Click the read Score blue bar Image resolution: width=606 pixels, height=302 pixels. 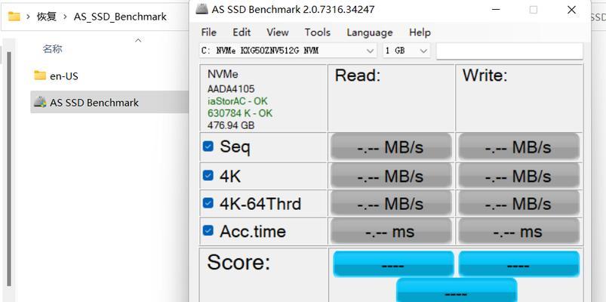click(393, 264)
